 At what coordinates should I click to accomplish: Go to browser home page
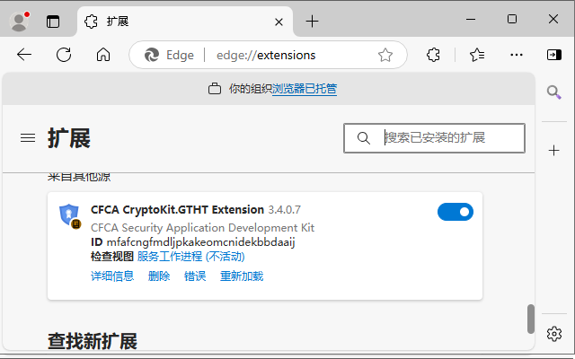click(x=103, y=55)
